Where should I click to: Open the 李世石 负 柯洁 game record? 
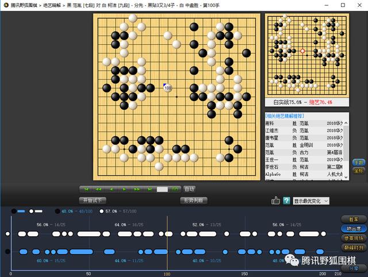click(304, 167)
